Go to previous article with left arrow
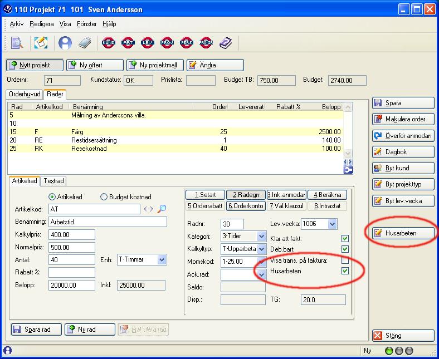This screenshot has height=359, width=439. tap(145, 209)
